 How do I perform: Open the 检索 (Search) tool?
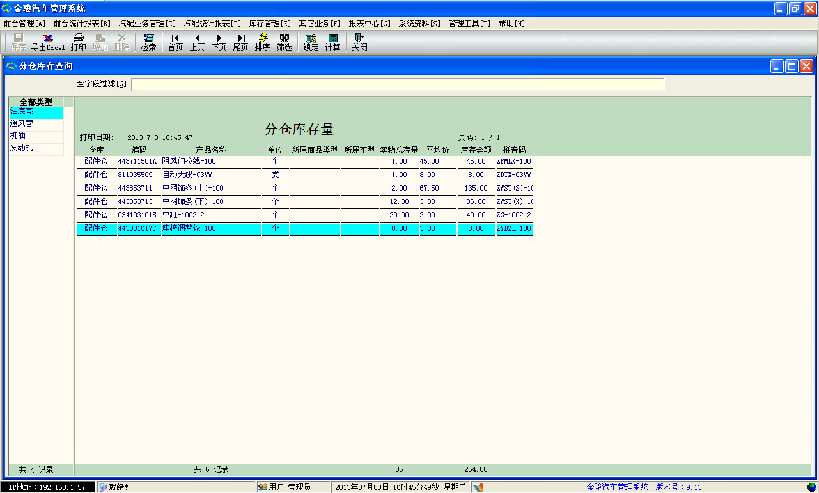[149, 42]
